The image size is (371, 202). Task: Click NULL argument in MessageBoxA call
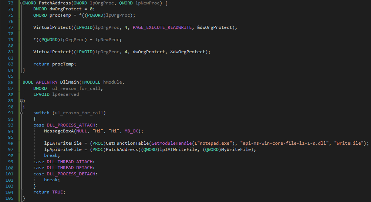(x=82, y=131)
